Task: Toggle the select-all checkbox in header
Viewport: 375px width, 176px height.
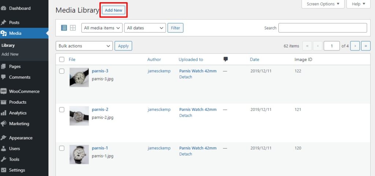Action: coord(62,60)
